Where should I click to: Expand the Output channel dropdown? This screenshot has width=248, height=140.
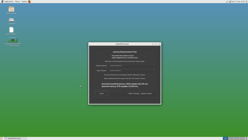pyautogui.click(x=132, y=66)
